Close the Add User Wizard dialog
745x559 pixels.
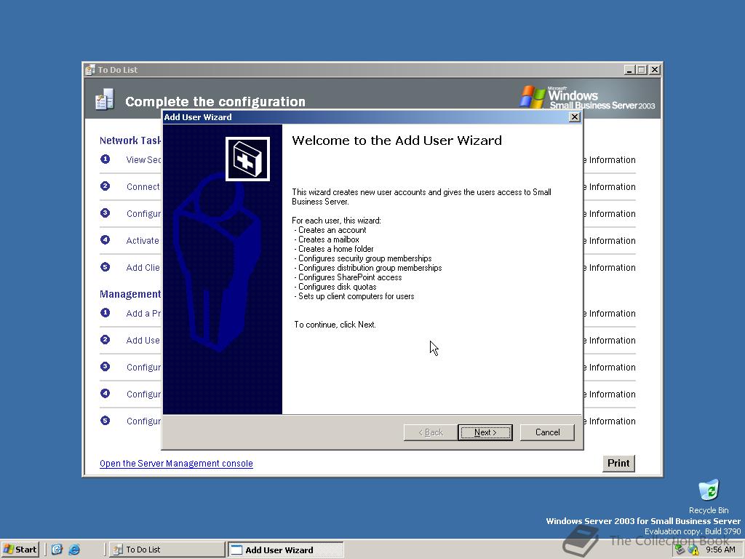pyautogui.click(x=575, y=117)
